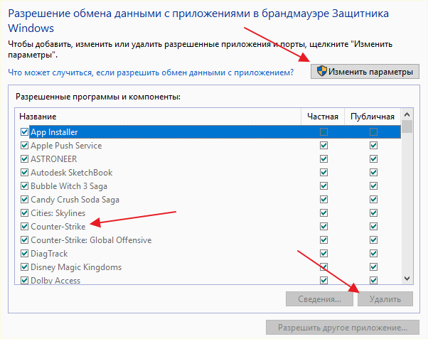The image size is (428, 339).
Task: Toggle Частная checkbox for Disney Magic Kingdoms
Action: [323, 267]
